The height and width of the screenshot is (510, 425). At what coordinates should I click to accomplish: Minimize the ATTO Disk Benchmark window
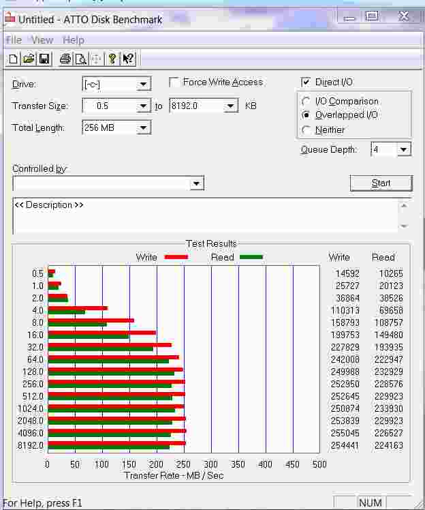[349, 16]
